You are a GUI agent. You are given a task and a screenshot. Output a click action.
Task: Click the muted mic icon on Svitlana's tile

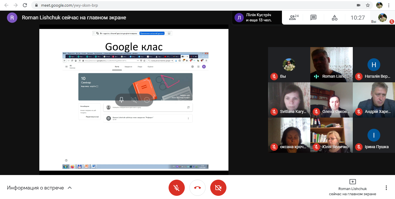coord(274,111)
